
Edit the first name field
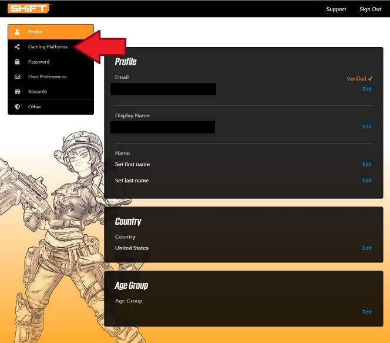367,164
